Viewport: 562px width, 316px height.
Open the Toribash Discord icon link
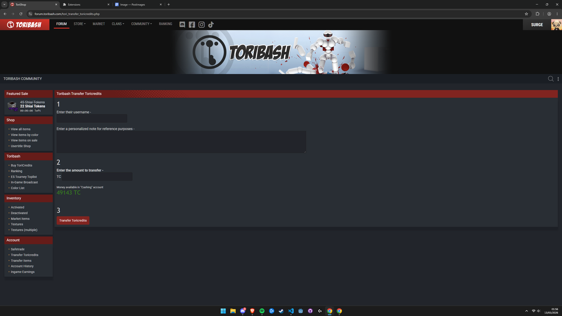point(182,25)
